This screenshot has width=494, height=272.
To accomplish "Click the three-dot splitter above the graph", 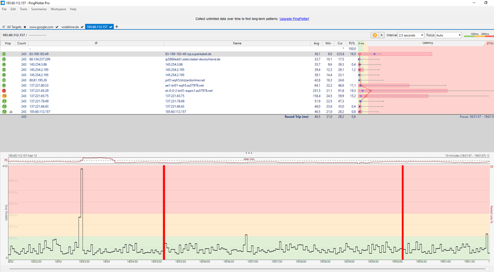I will pos(249,153).
